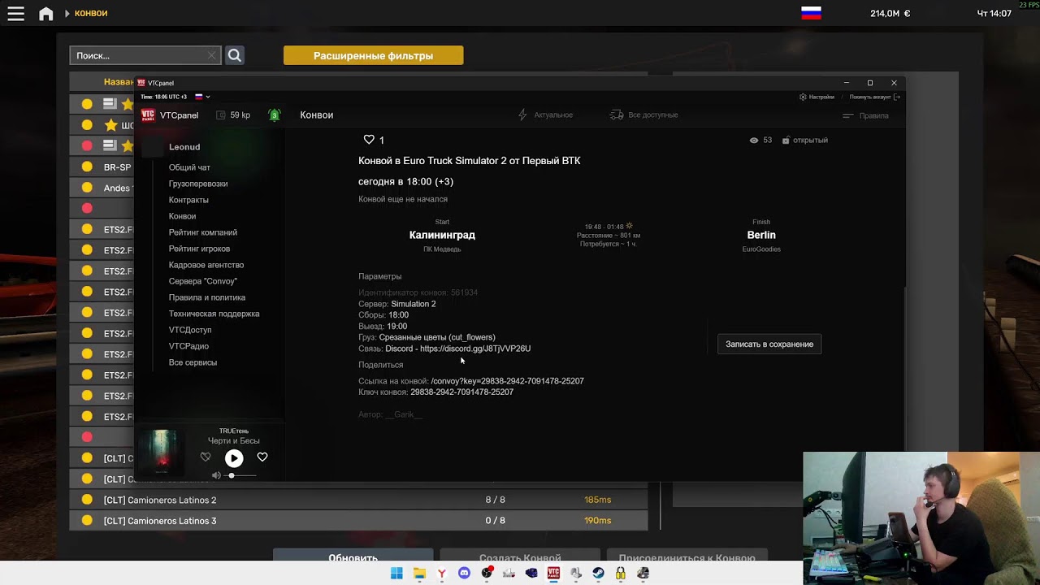Open VTCДоступ in sidebar

click(190, 330)
